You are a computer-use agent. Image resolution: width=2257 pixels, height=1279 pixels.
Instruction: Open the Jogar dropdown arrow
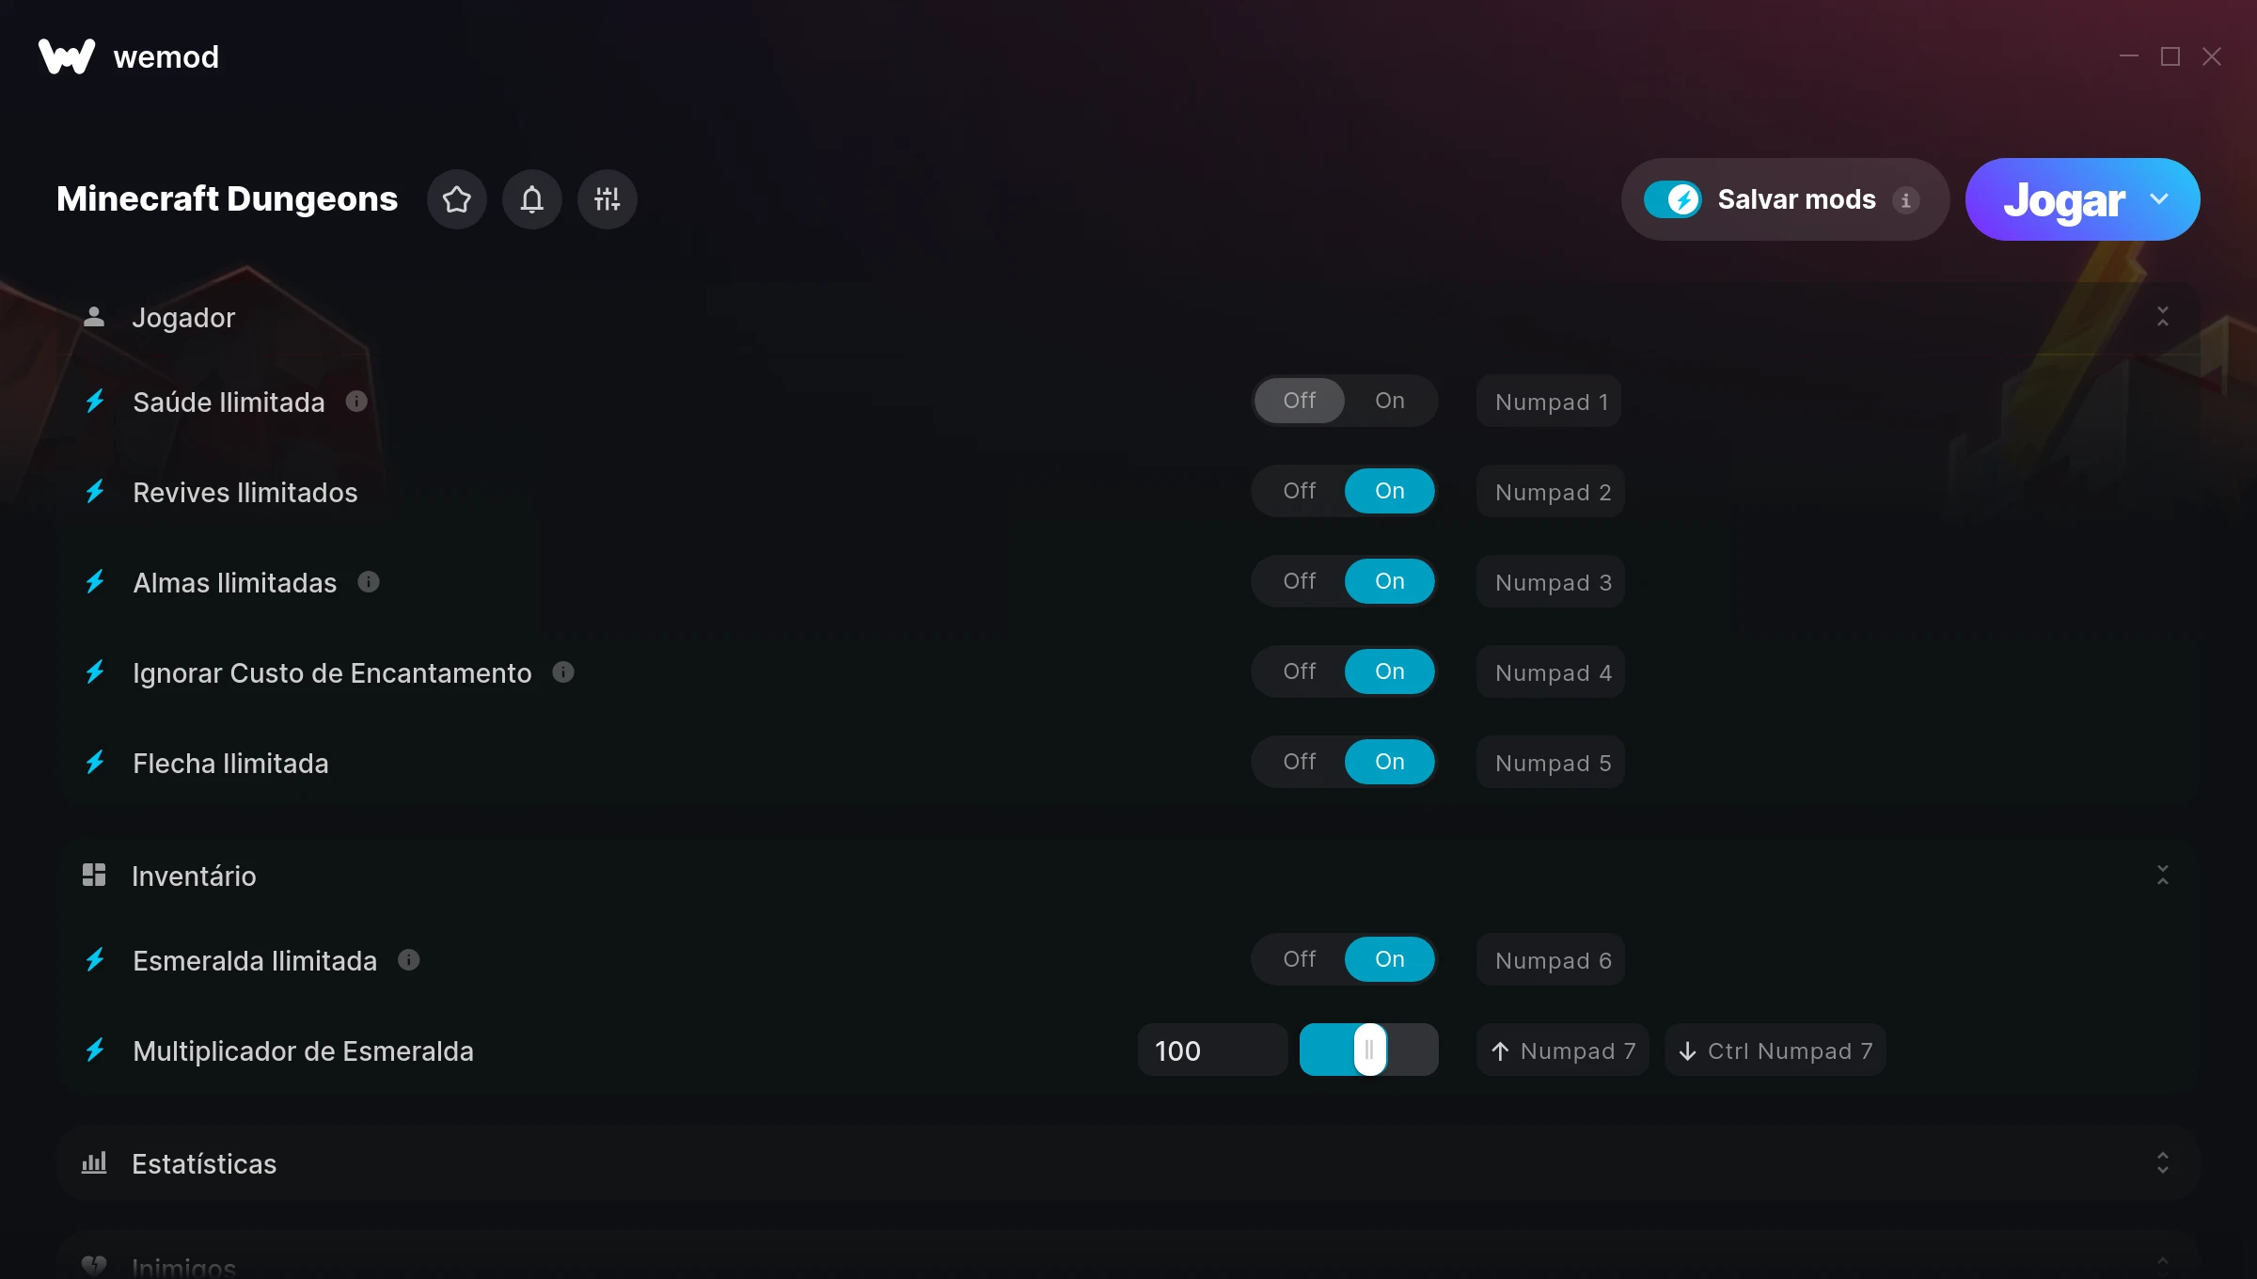click(2159, 199)
